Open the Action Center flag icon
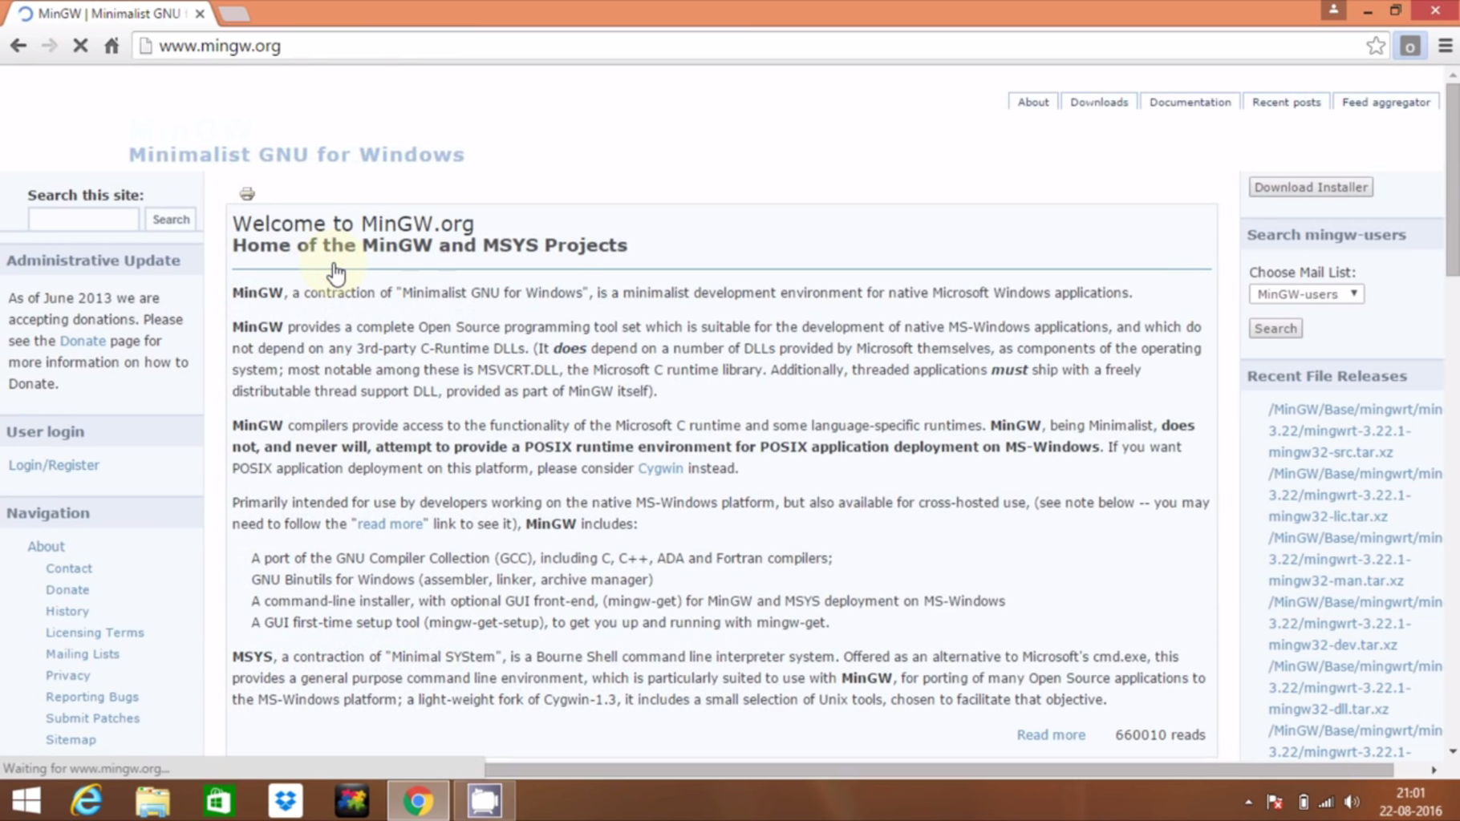 tap(1275, 802)
